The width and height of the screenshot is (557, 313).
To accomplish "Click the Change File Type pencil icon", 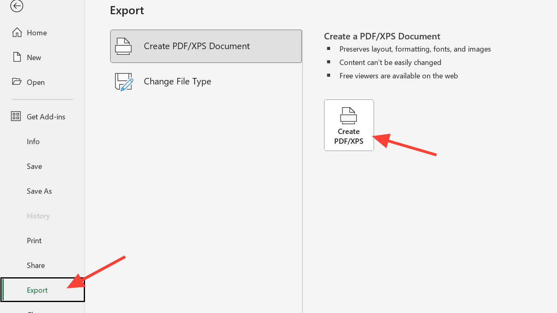I will coord(124,82).
